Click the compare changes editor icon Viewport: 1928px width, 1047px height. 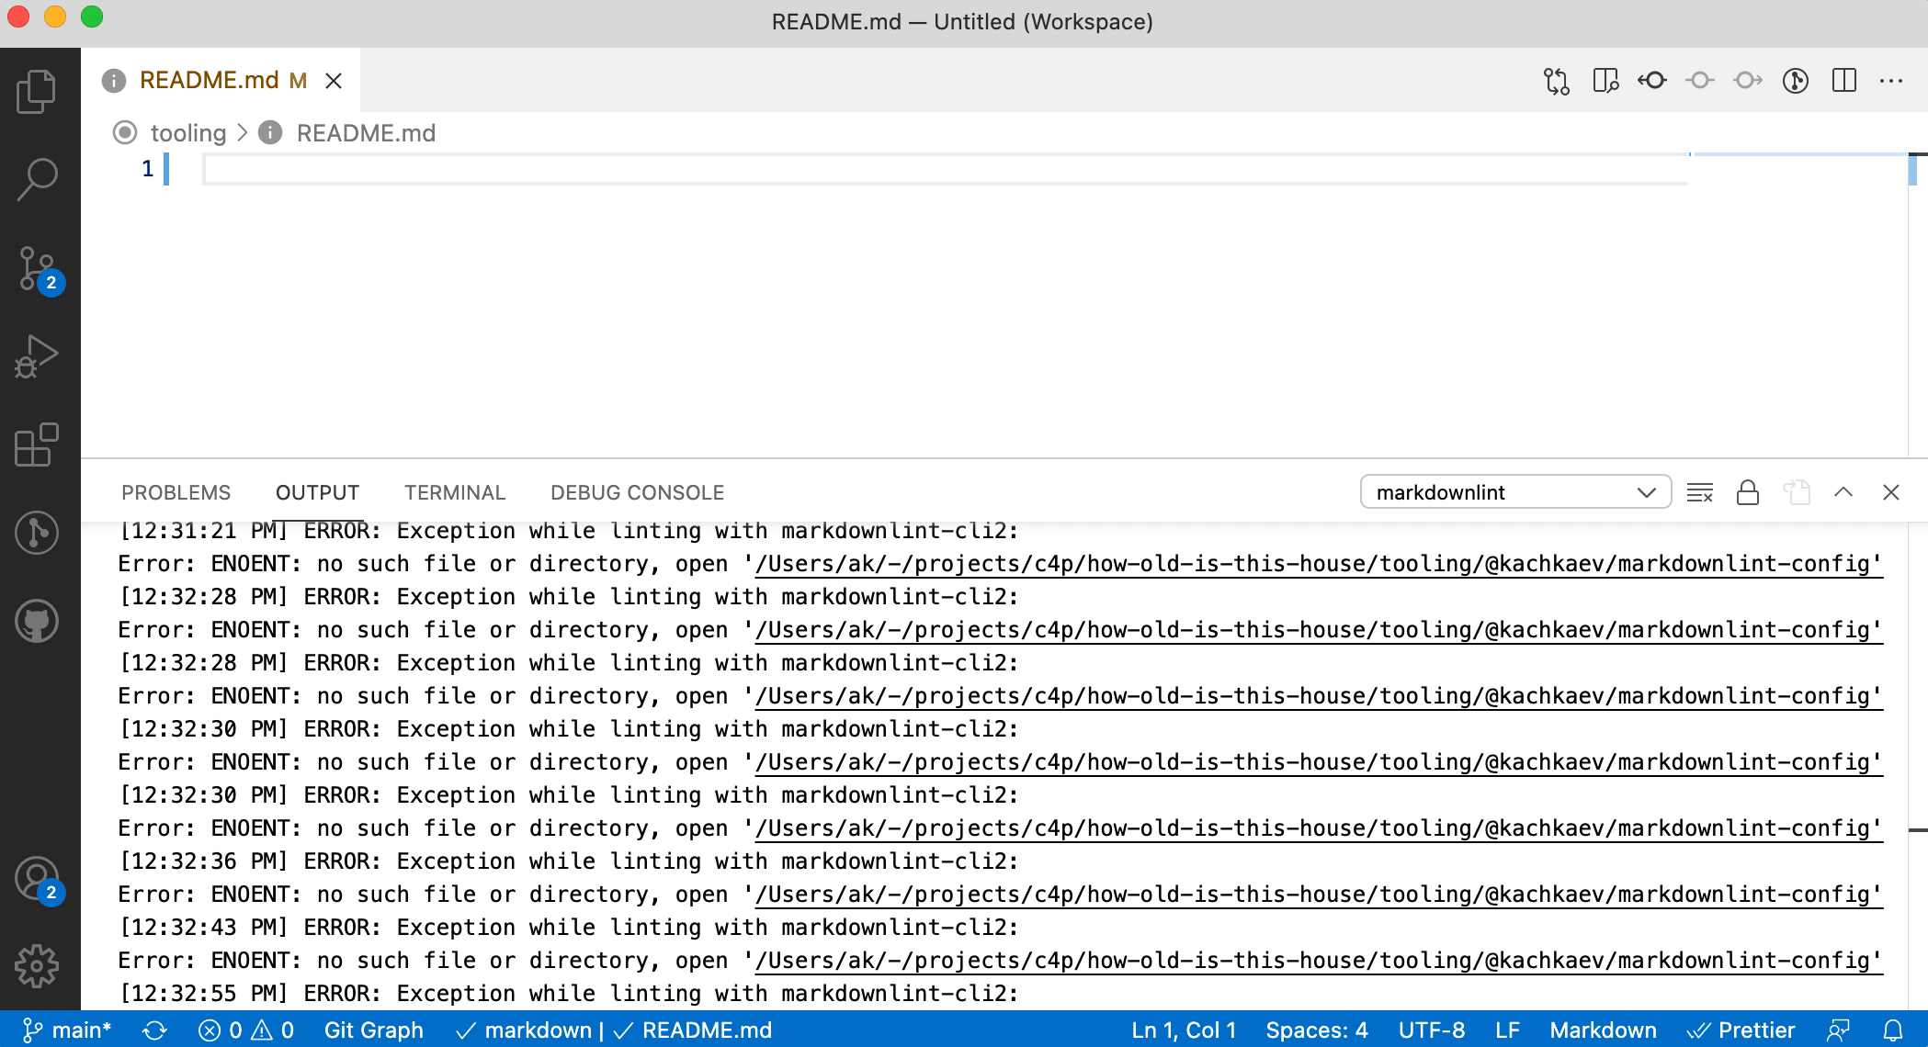pyautogui.click(x=1557, y=81)
